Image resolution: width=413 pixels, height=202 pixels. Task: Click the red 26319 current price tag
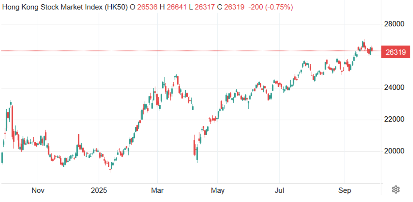click(x=395, y=52)
